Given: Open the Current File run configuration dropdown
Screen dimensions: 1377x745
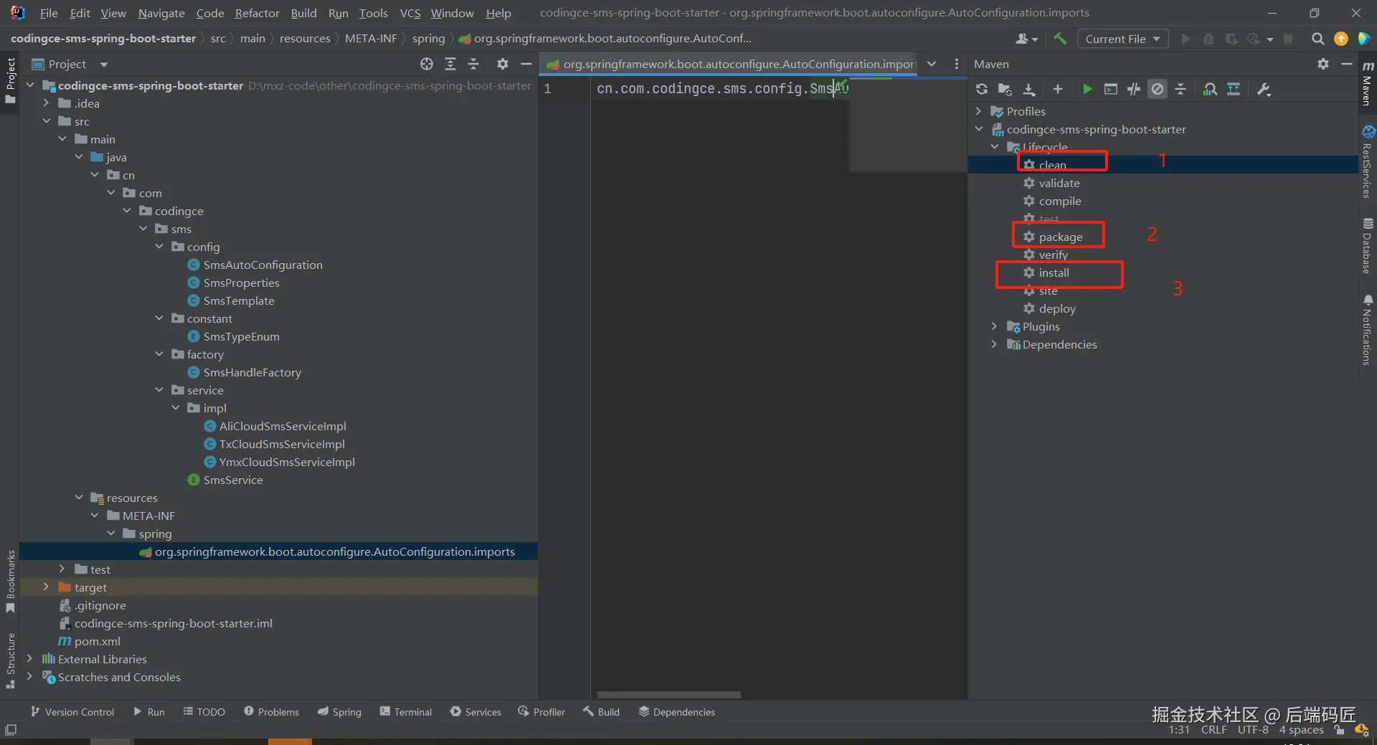Looking at the screenshot, I should [x=1122, y=39].
